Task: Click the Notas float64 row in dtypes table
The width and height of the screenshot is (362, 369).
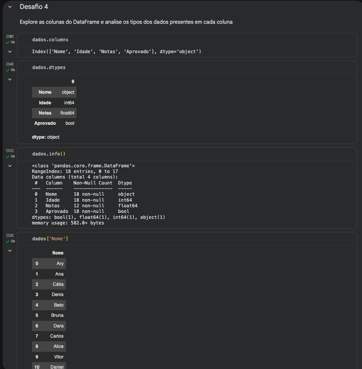Action: (54, 113)
